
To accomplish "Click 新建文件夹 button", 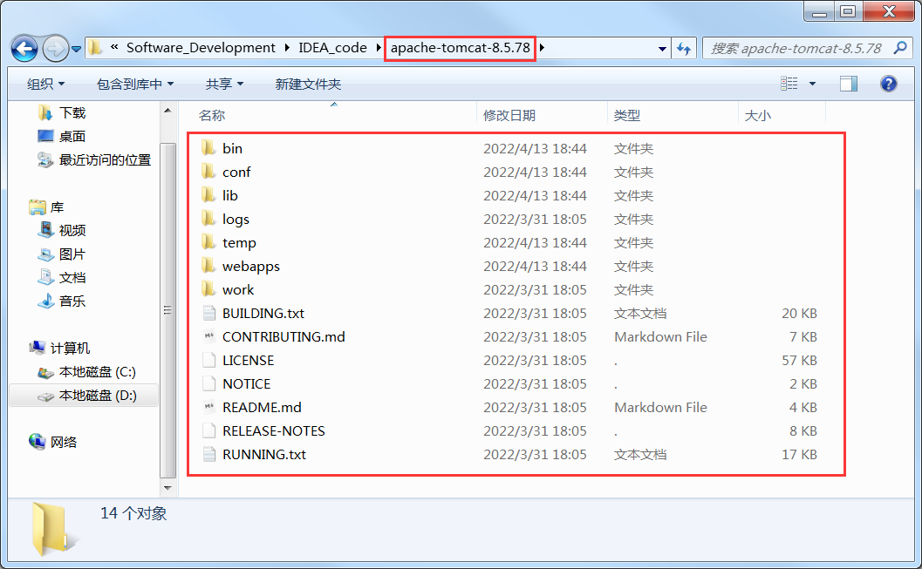I will click(308, 84).
